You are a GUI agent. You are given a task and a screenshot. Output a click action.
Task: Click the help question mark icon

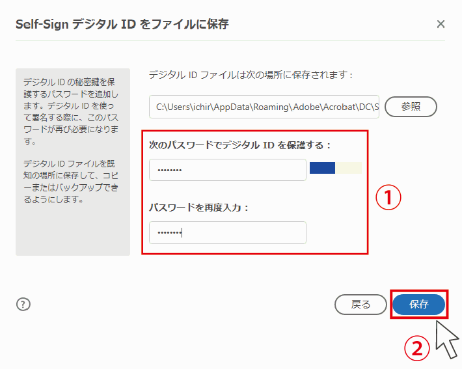23,304
